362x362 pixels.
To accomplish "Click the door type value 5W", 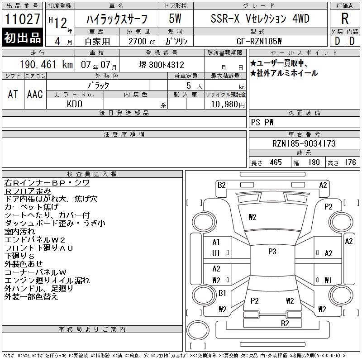I will click(175, 19).
